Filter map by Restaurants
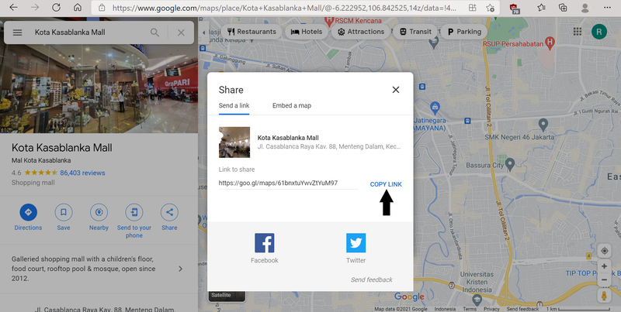This screenshot has height=312, width=621. tap(252, 32)
